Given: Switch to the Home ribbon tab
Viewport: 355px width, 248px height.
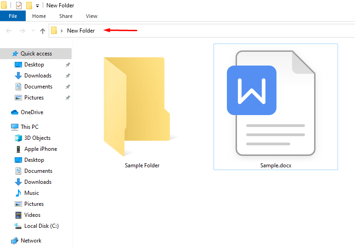Looking at the screenshot, I should (39, 16).
